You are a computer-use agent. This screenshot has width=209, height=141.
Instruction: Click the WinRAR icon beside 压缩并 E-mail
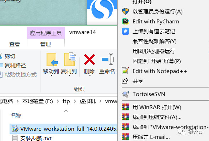click(125, 137)
